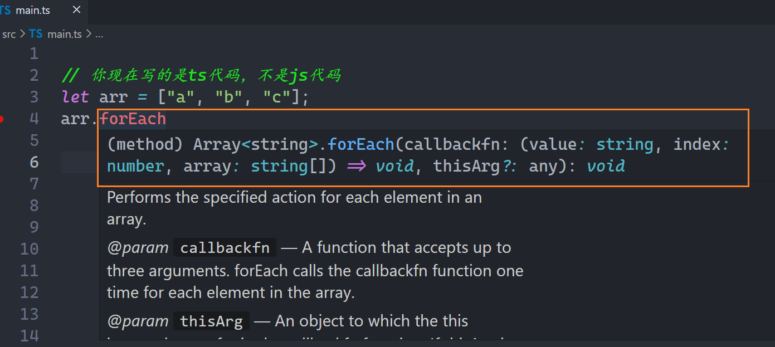The height and width of the screenshot is (347, 775).
Task: Open the src folder breadcrumb
Action: pyautogui.click(x=9, y=34)
